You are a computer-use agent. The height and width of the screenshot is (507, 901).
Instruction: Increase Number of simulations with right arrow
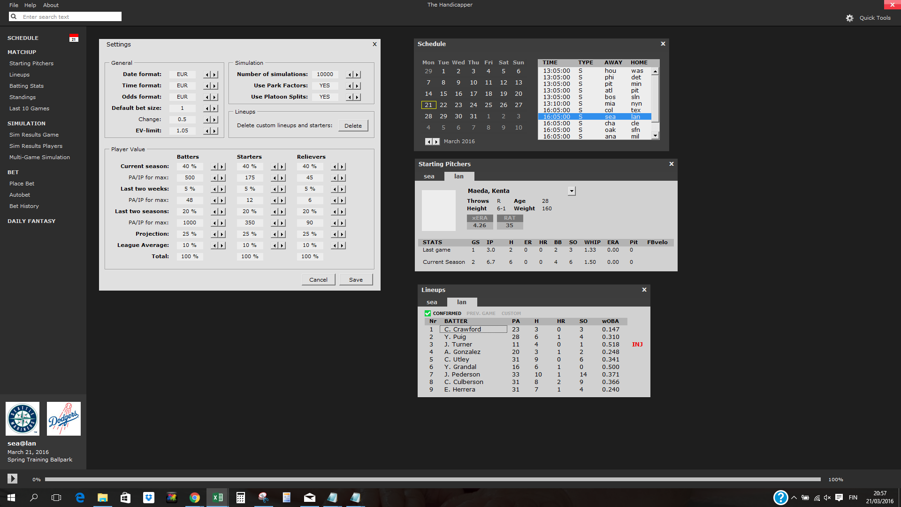pos(357,75)
